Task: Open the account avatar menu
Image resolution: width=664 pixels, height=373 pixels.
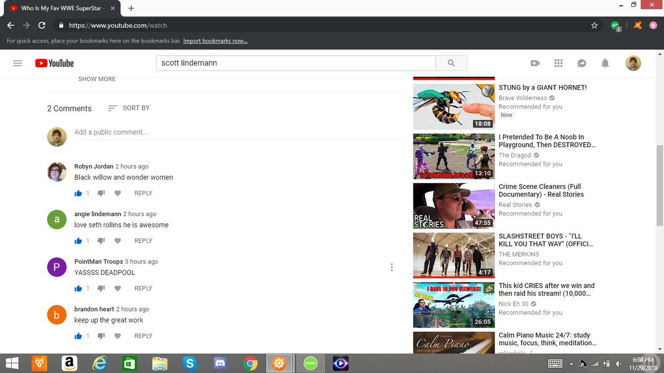Action: [x=633, y=63]
